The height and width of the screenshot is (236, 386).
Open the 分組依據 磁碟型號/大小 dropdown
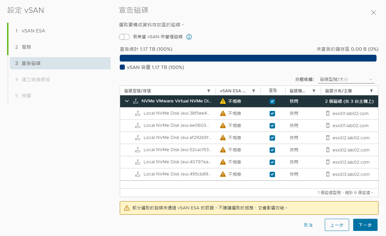pos(346,79)
